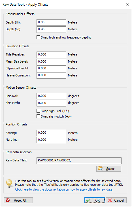Dismiss dialog with Cancel button
The width and height of the screenshot is (132, 207).
pos(116,200)
